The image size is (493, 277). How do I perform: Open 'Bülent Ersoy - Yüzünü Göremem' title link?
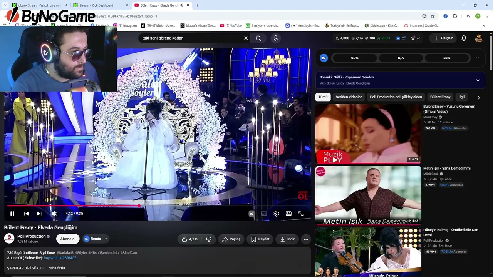click(449, 109)
